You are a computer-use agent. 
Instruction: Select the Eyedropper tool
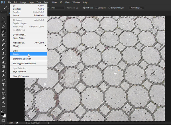(3, 40)
